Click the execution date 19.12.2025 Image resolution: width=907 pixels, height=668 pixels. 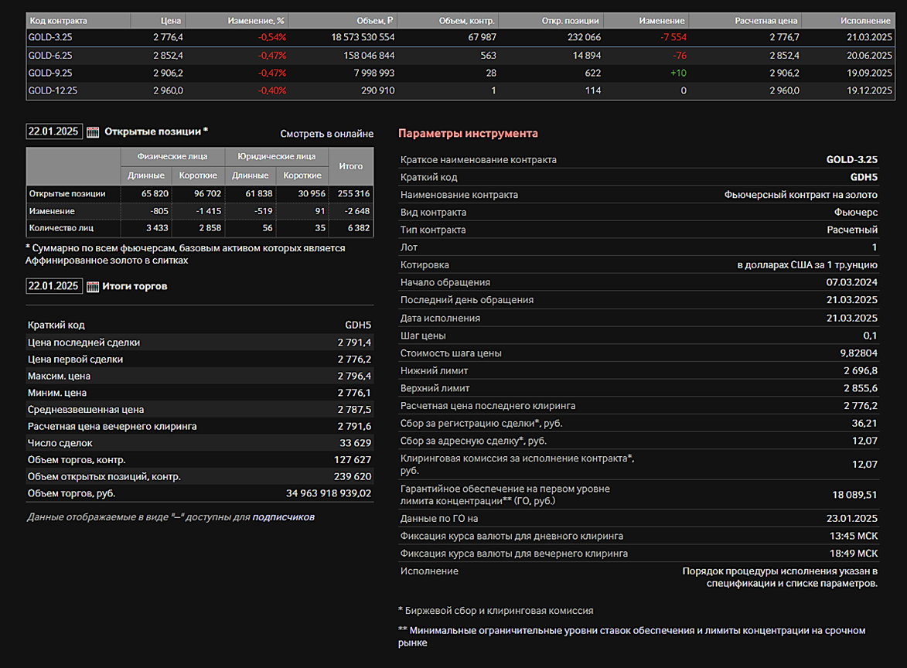869,90
